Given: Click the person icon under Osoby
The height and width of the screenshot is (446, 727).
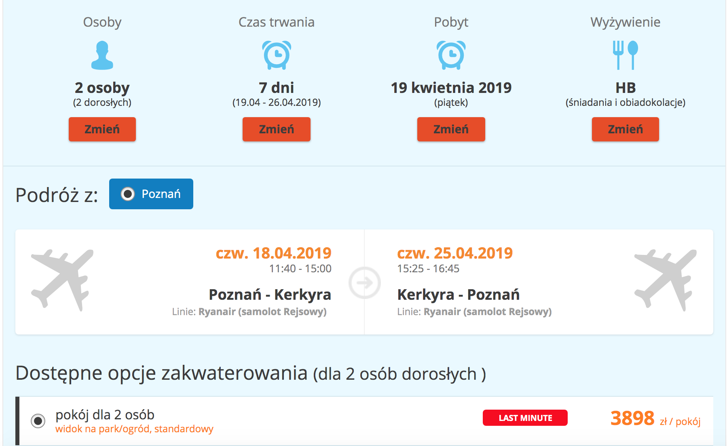Looking at the screenshot, I should pos(102,55).
